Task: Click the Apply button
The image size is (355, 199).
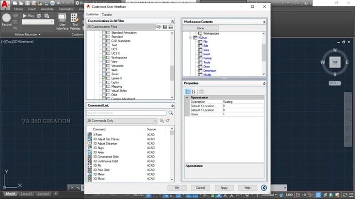Action: click(x=224, y=188)
